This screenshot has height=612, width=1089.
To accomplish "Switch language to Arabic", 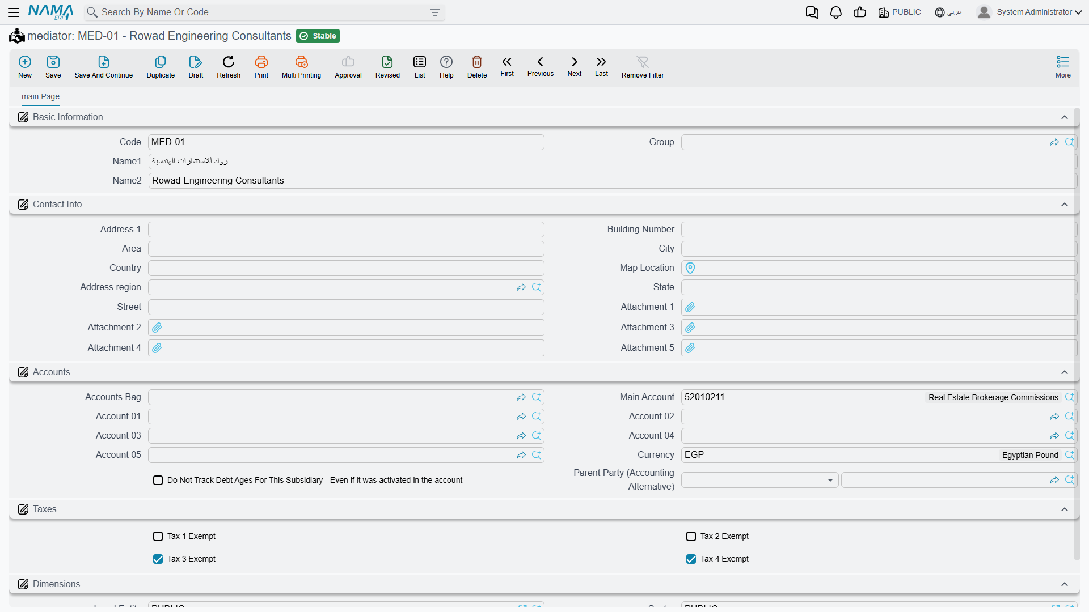I will pyautogui.click(x=948, y=12).
